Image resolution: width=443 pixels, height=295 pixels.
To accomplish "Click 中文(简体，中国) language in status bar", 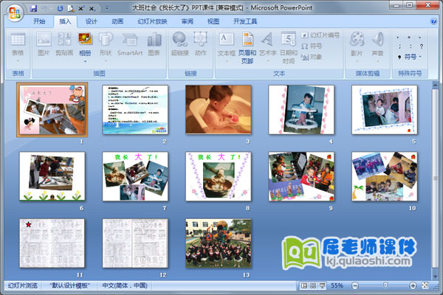I will [x=125, y=285].
